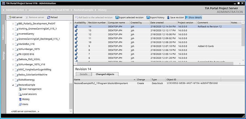Click the History database icon
Image resolution: width=246 pixels, height=119 pixels.
(x=20, y=99)
